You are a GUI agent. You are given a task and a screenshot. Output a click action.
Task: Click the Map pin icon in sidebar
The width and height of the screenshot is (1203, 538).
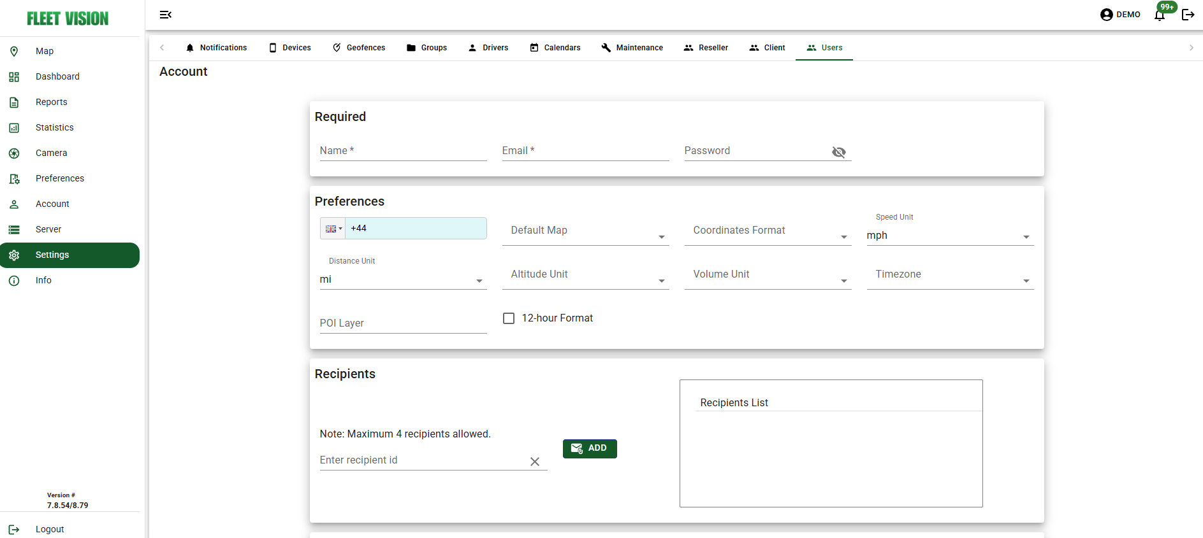(x=14, y=52)
